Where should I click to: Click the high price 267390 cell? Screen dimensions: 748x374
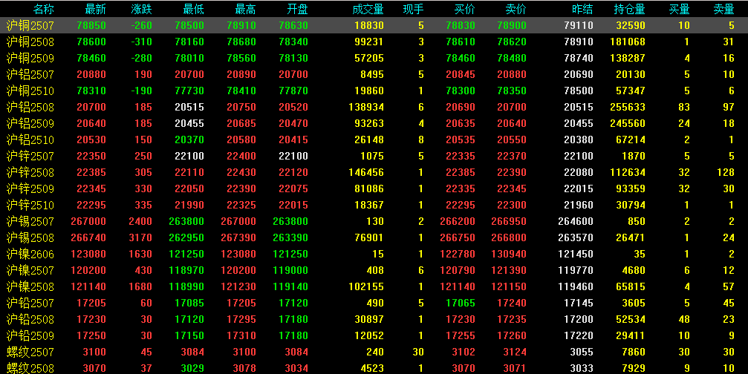coord(238,237)
